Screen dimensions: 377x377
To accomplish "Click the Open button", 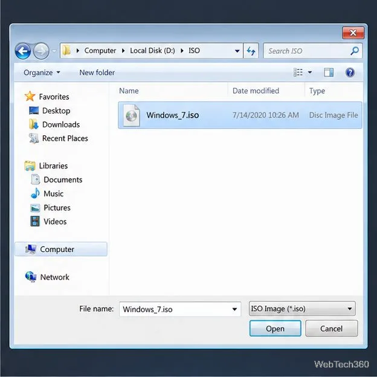I will 275,329.
